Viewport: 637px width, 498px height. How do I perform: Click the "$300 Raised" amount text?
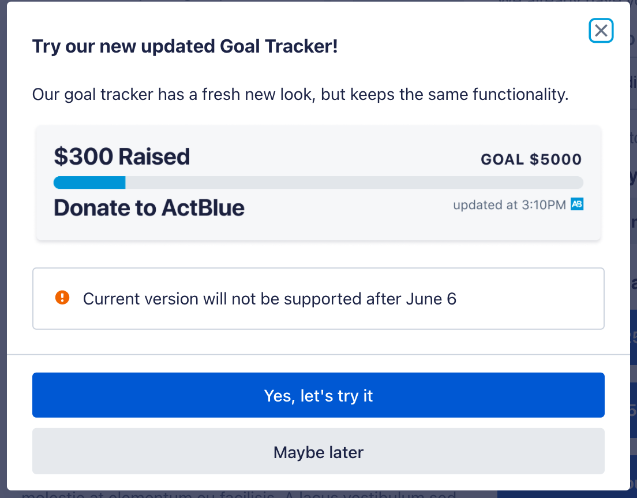click(x=122, y=157)
